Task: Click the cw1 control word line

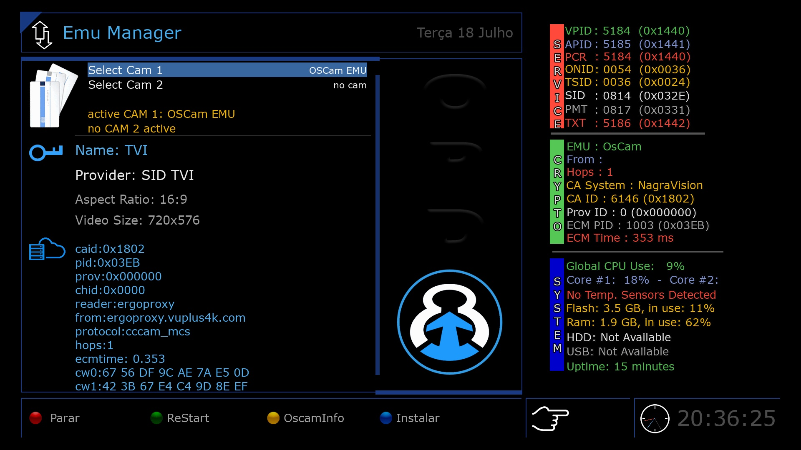Action: click(x=161, y=387)
